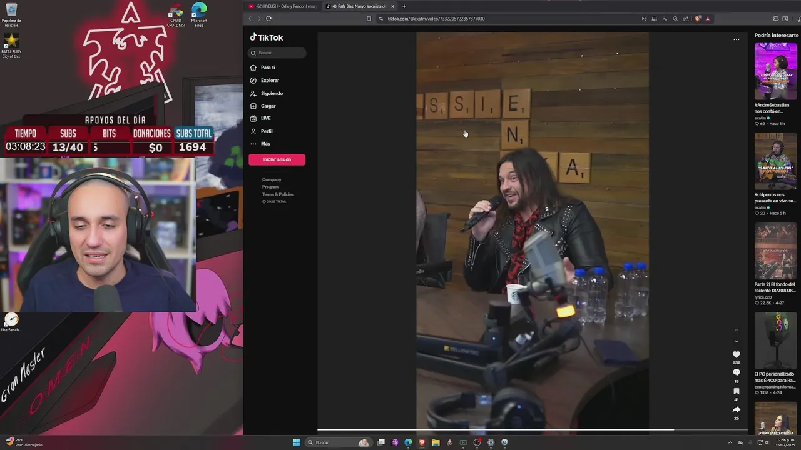Image resolution: width=801 pixels, height=450 pixels.
Task: Select Cargar to upload a video
Action: (x=263, y=106)
